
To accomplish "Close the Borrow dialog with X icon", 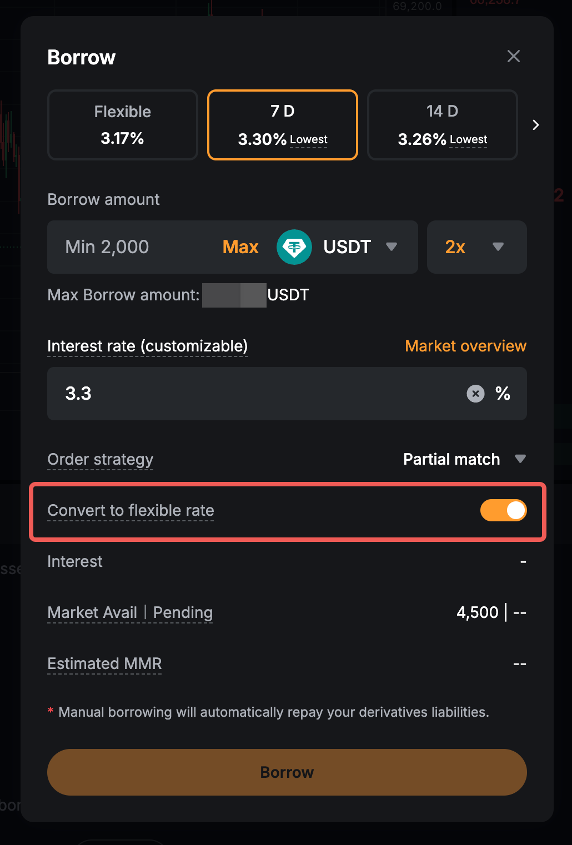I will click(514, 56).
